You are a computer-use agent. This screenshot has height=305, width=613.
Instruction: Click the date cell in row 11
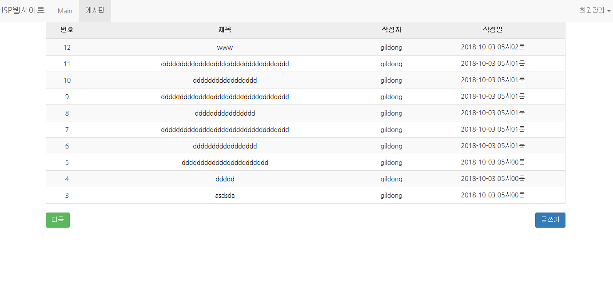pos(493,63)
